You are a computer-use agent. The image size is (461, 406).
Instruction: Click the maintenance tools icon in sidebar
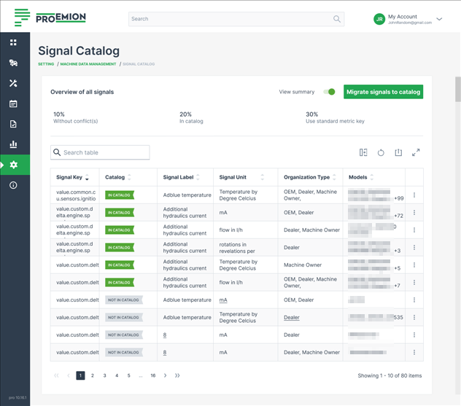point(13,84)
